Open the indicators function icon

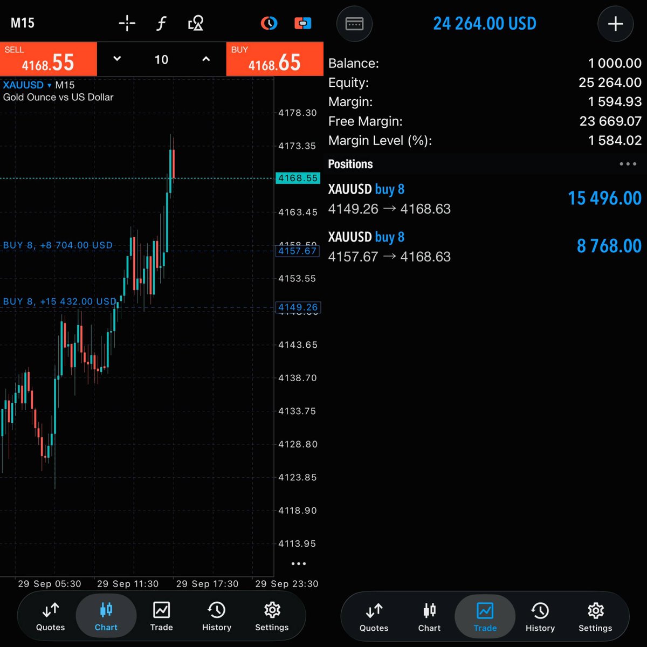click(161, 23)
